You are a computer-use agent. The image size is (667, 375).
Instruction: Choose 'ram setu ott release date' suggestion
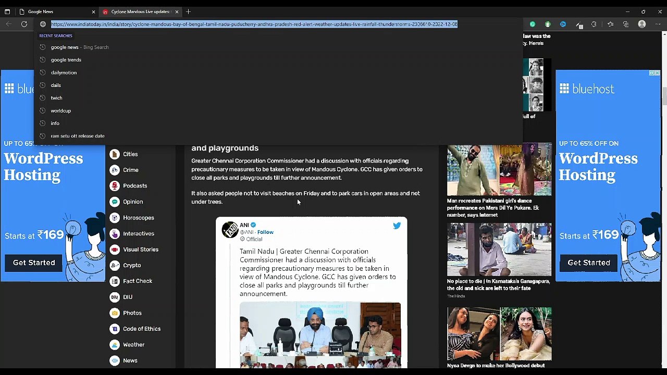click(x=278, y=136)
